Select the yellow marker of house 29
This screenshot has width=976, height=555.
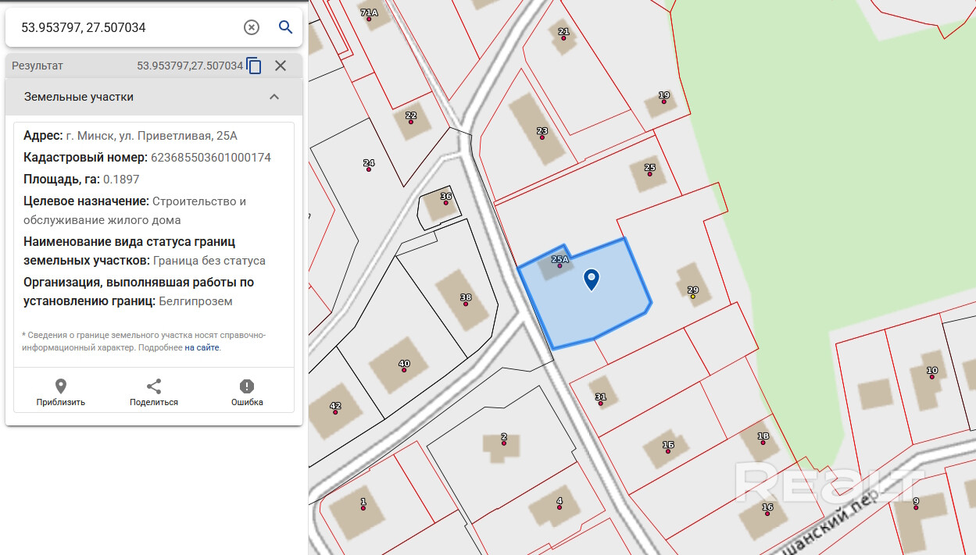point(692,297)
